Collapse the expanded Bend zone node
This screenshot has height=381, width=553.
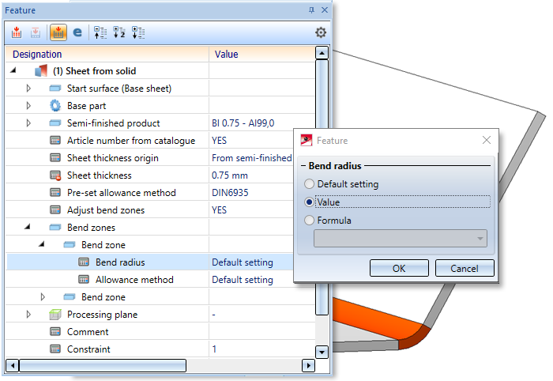tap(42, 244)
